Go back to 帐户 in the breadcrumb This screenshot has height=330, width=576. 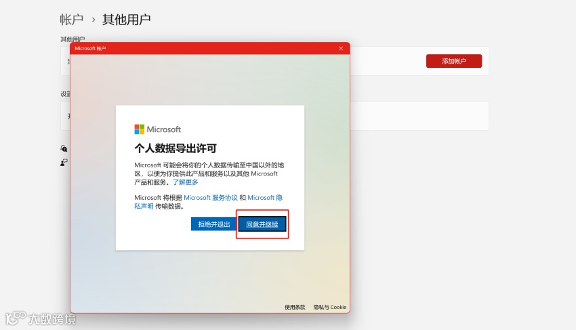(72, 20)
